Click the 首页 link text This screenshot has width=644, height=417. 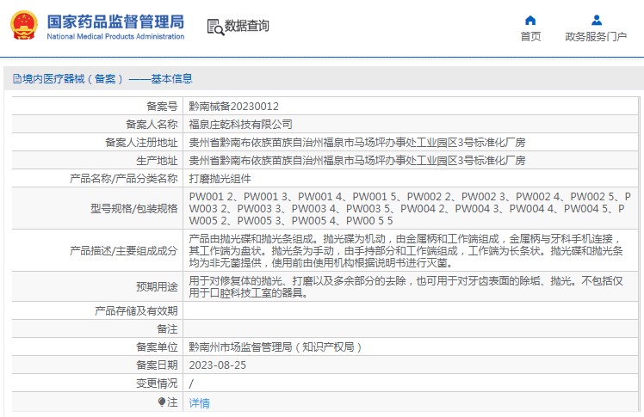(x=530, y=36)
